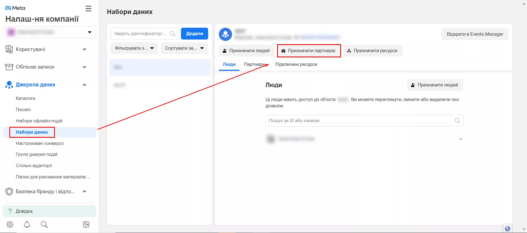Click the Accounts section archive icon
This screenshot has width=527, height=233.
point(9,67)
